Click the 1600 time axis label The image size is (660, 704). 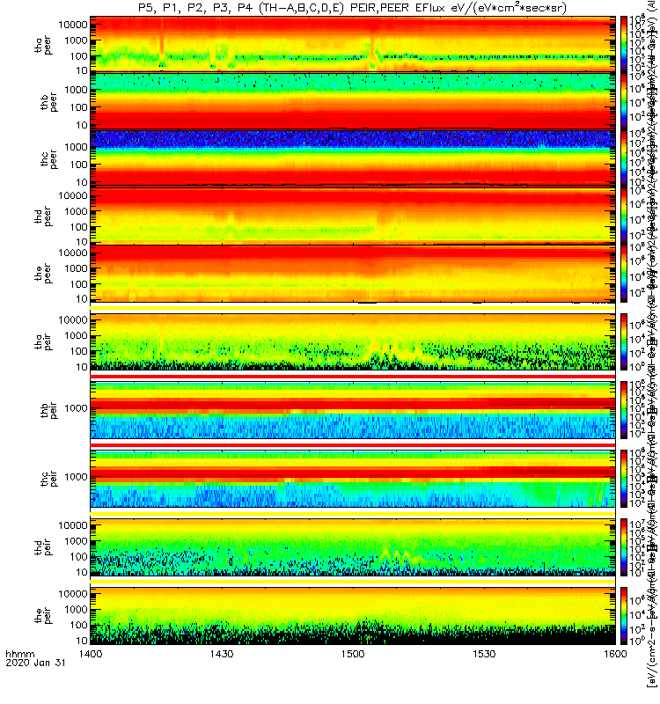coord(615,654)
